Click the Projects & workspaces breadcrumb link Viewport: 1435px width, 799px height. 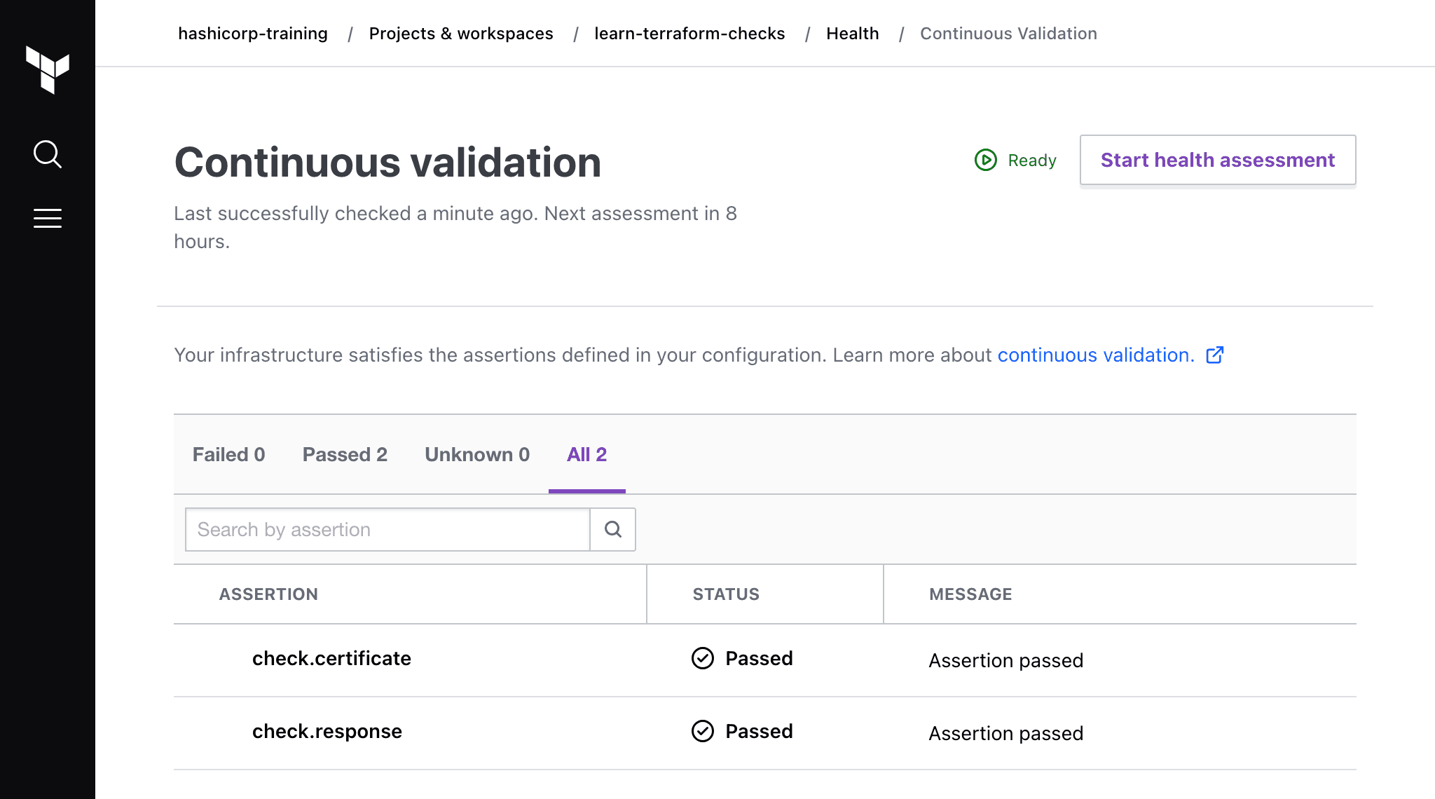click(460, 32)
